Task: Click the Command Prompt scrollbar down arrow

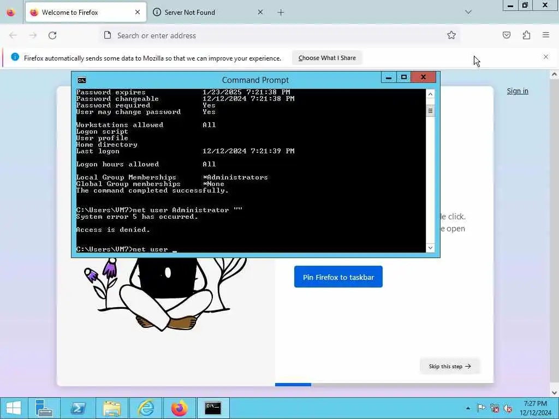Action: 430,248
